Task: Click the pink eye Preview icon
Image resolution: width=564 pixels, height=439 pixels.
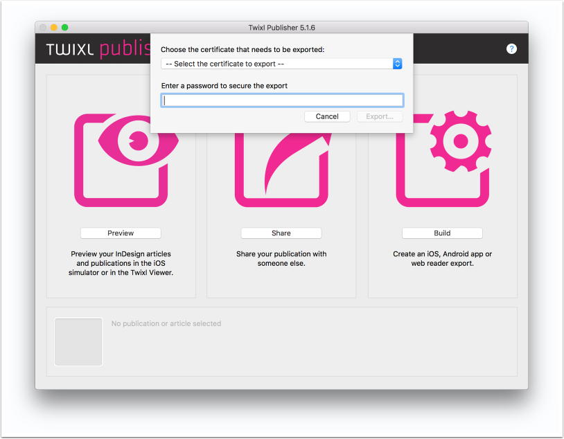Action: click(126, 161)
